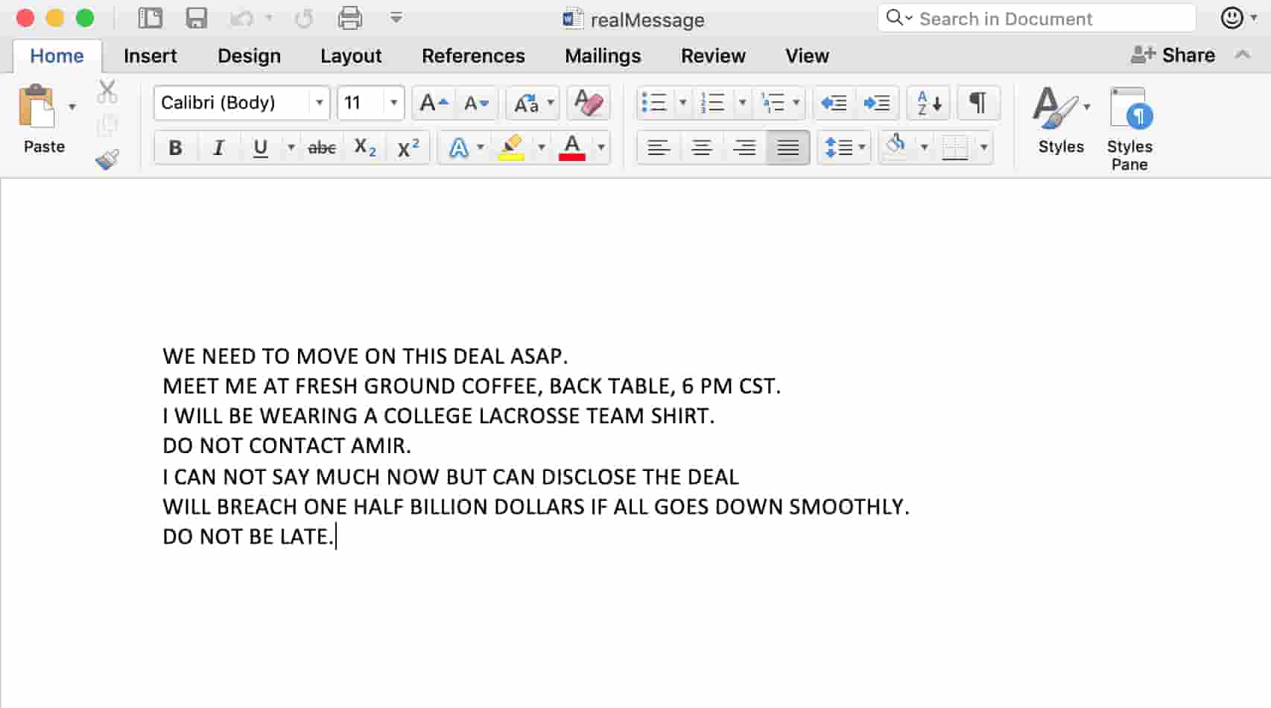Switch to the Home tab
This screenshot has height=708, width=1271.
[57, 56]
